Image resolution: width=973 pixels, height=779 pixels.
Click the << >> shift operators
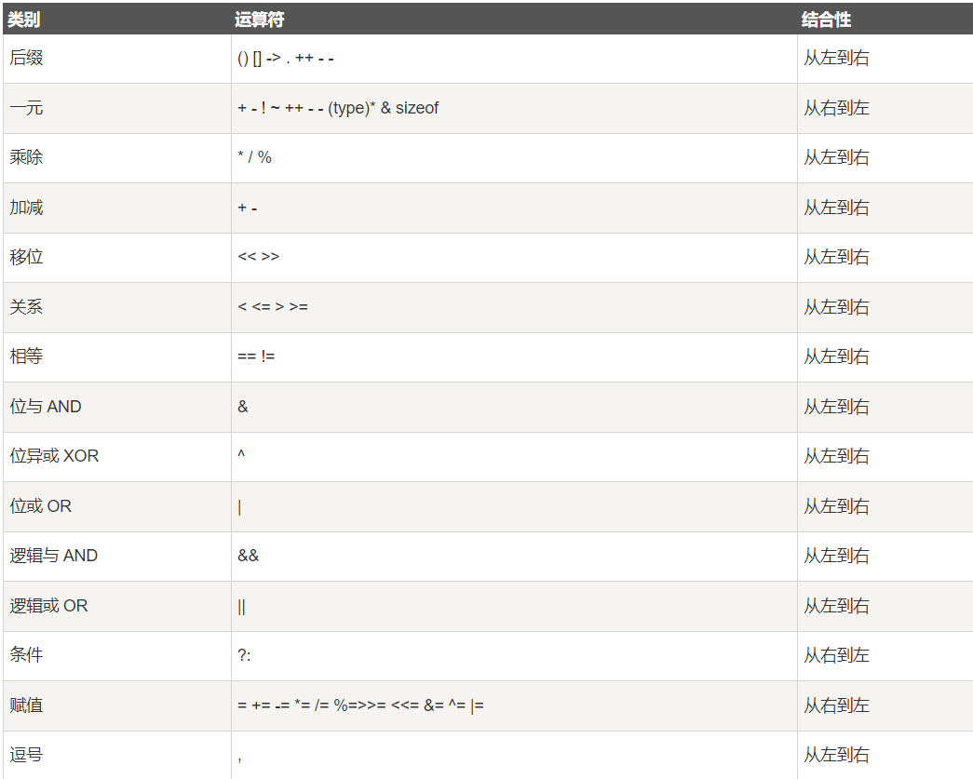259,257
